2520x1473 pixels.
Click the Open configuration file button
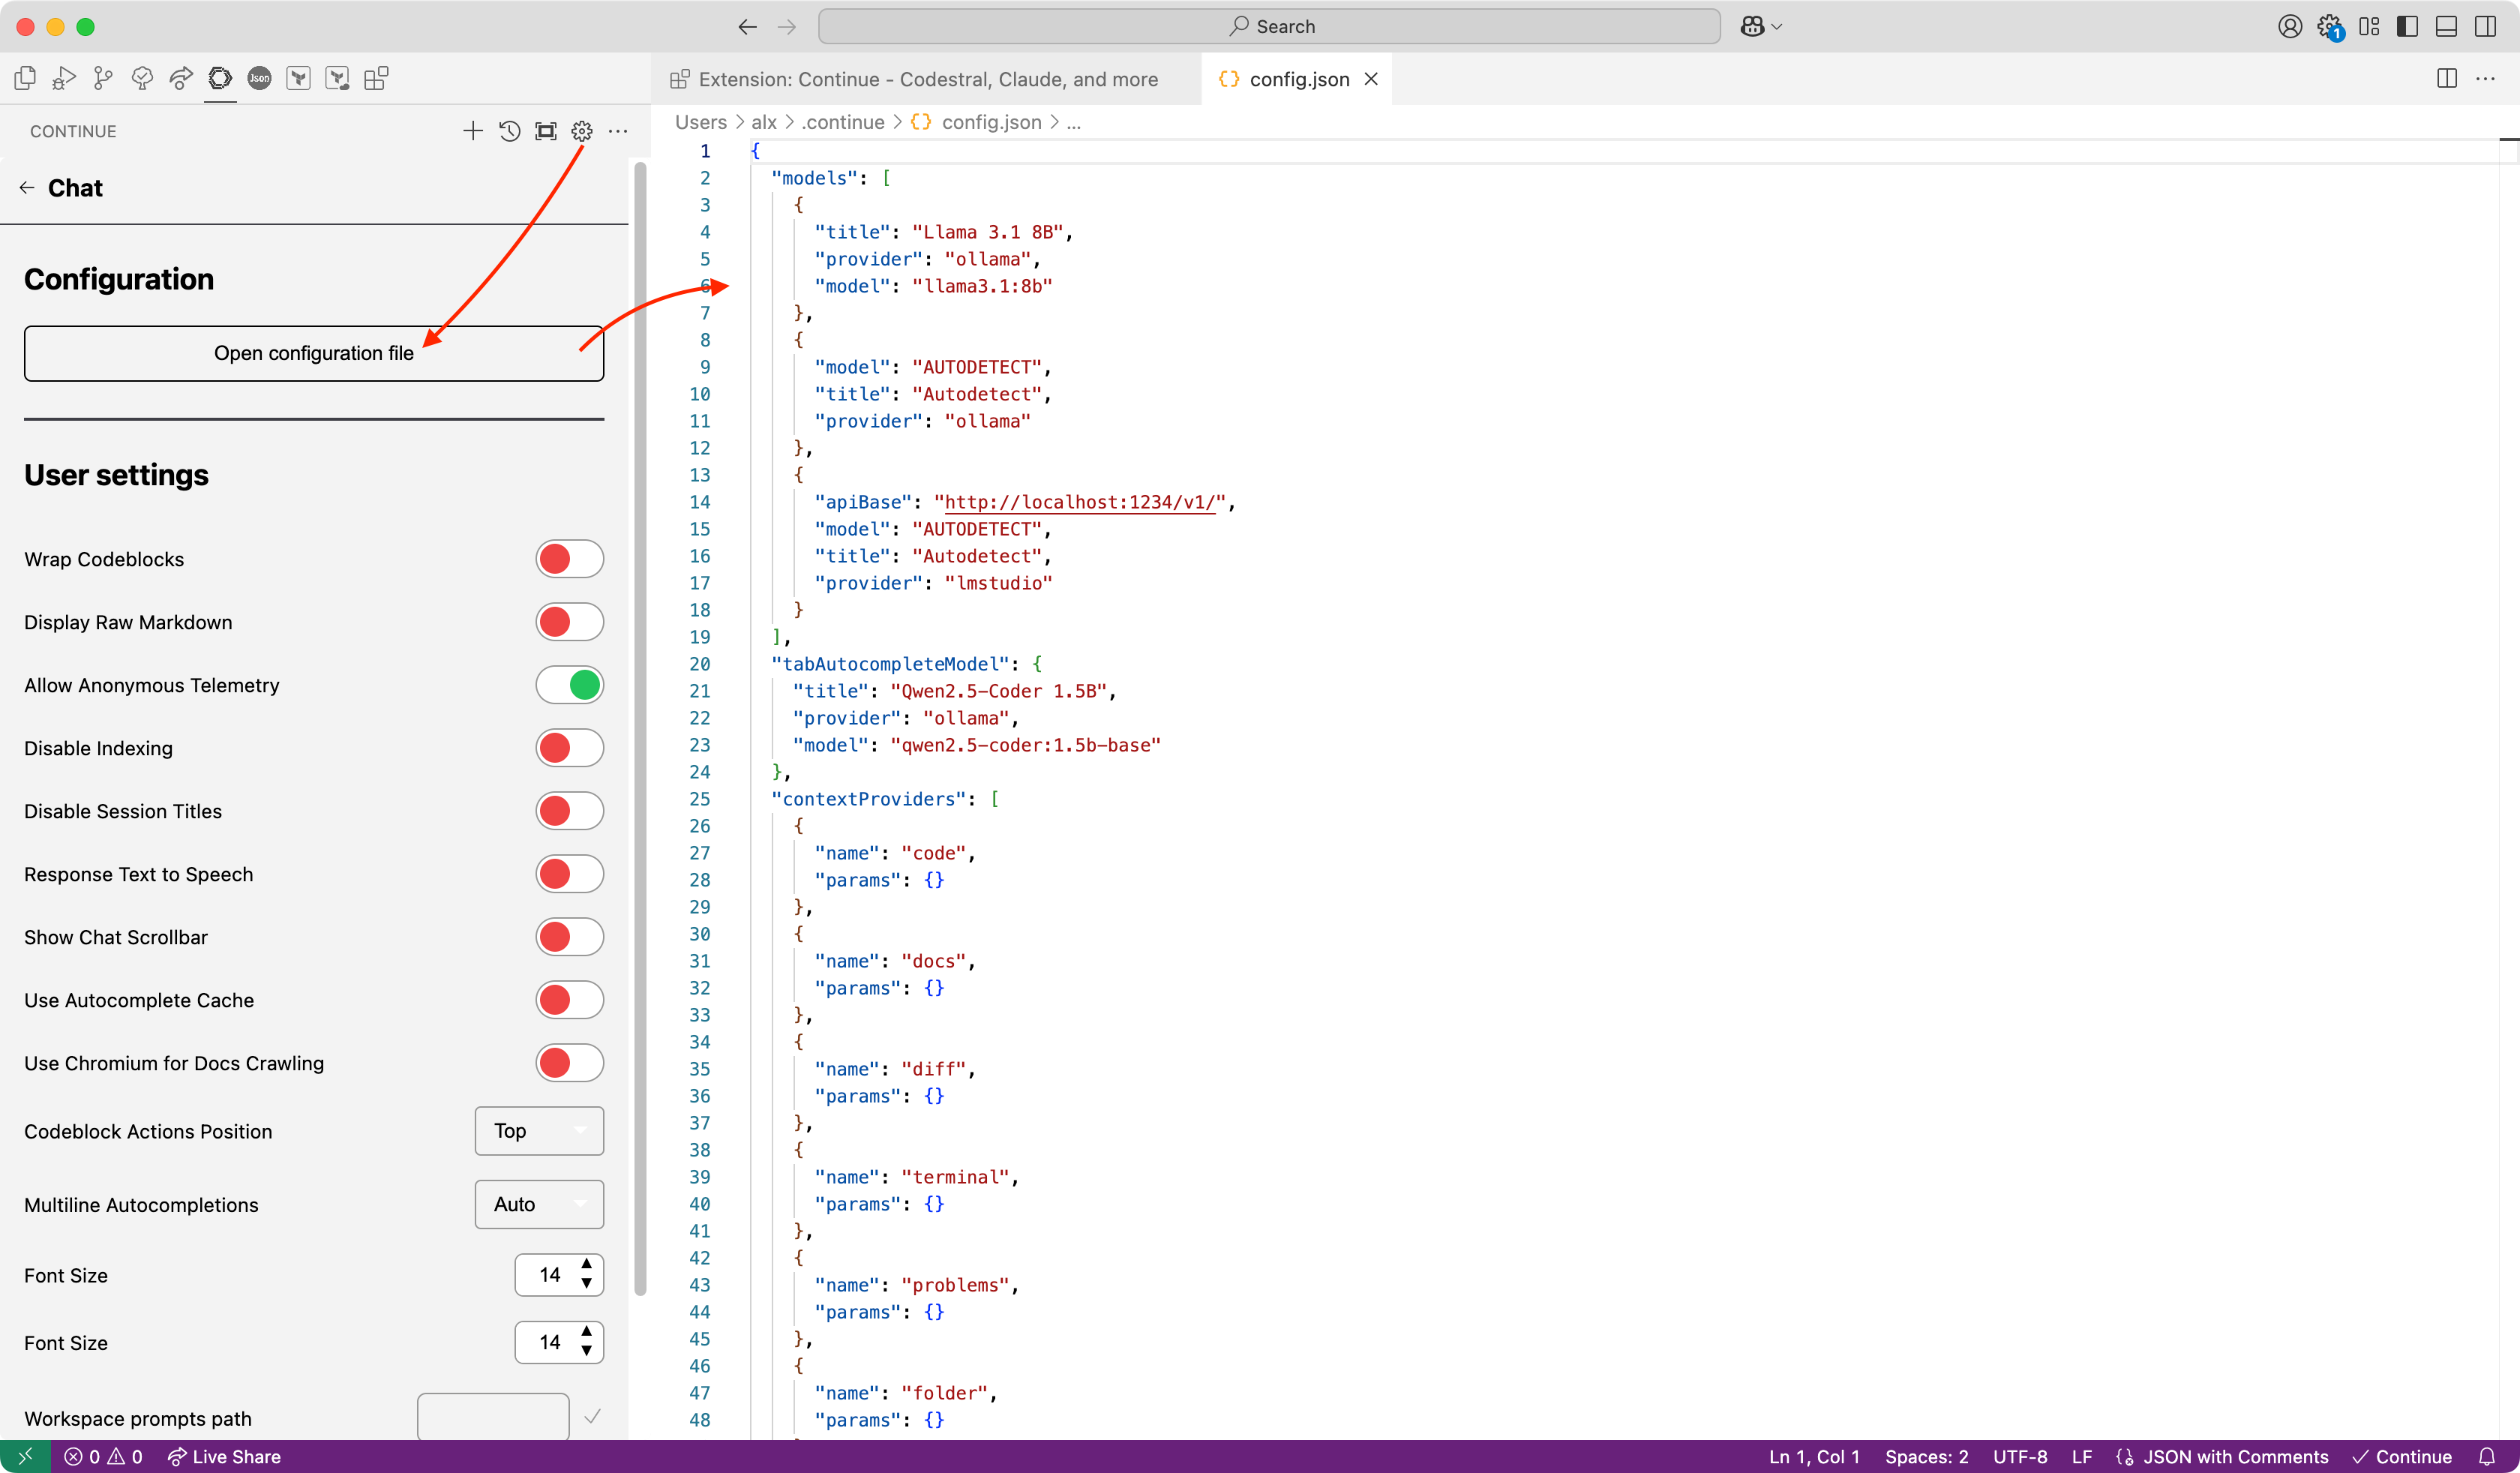pos(313,353)
